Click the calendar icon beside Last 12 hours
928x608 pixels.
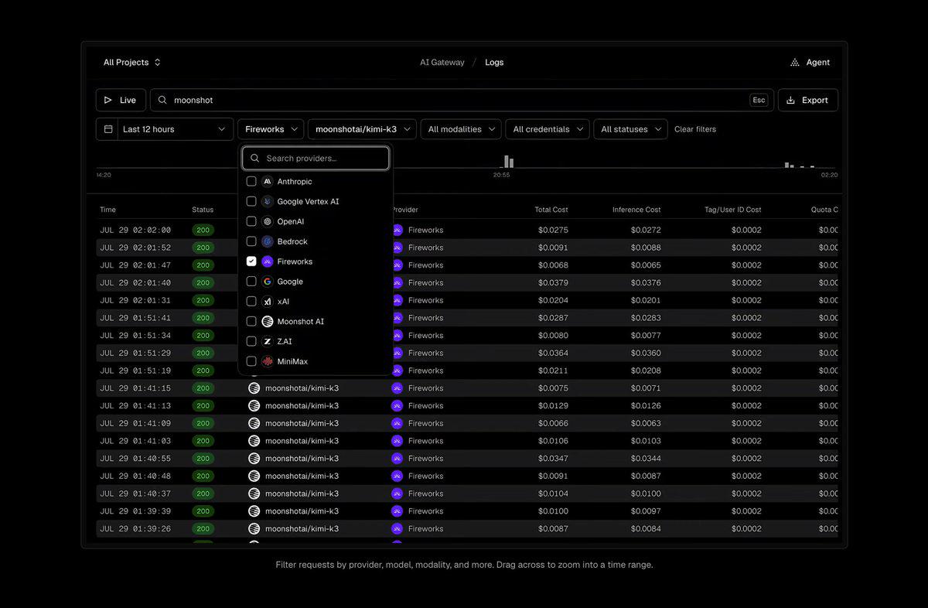(x=108, y=129)
